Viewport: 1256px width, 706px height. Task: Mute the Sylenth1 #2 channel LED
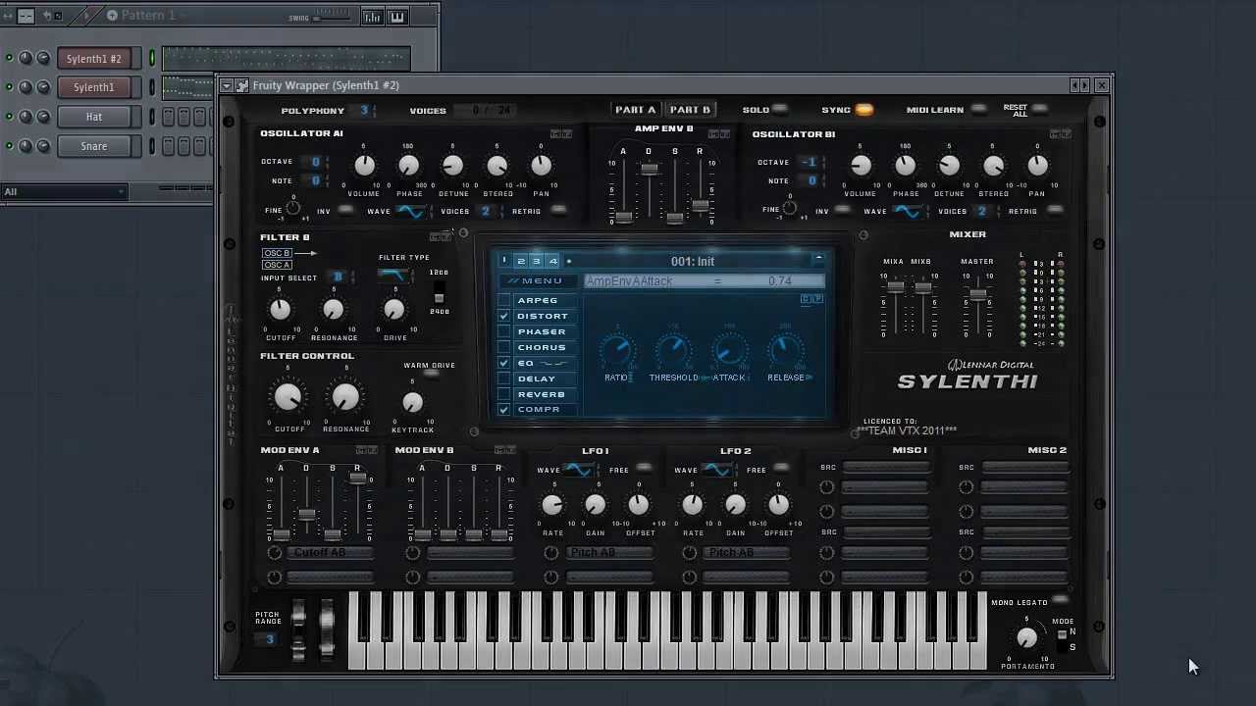pyautogui.click(x=9, y=59)
